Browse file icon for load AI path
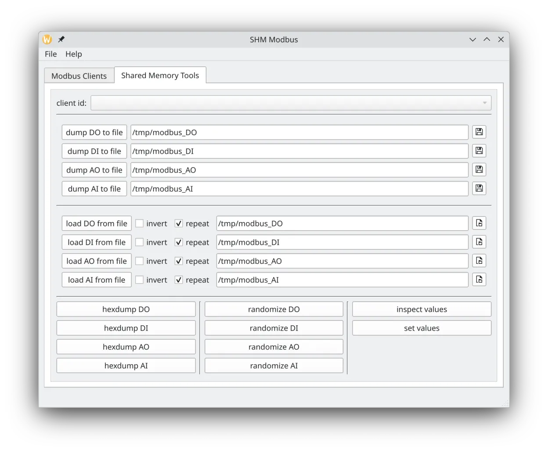Image resolution: width=548 pixels, height=453 pixels. pyautogui.click(x=479, y=280)
